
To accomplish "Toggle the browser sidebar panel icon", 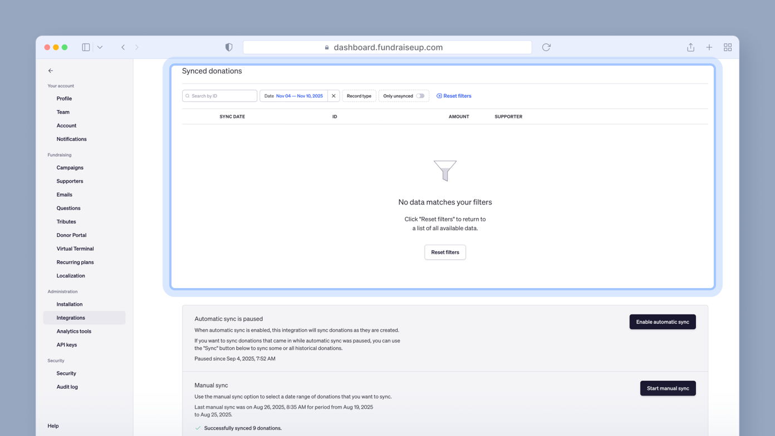I will click(x=86, y=47).
